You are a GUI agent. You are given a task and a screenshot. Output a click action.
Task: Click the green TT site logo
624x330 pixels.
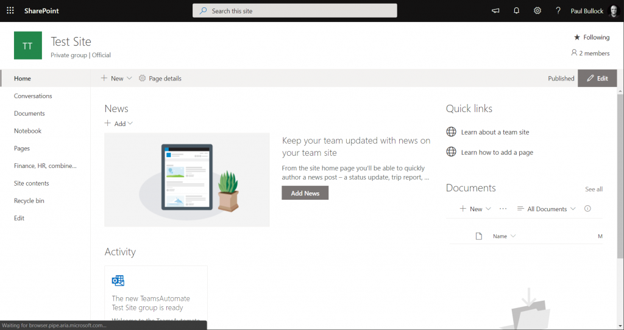pos(28,45)
